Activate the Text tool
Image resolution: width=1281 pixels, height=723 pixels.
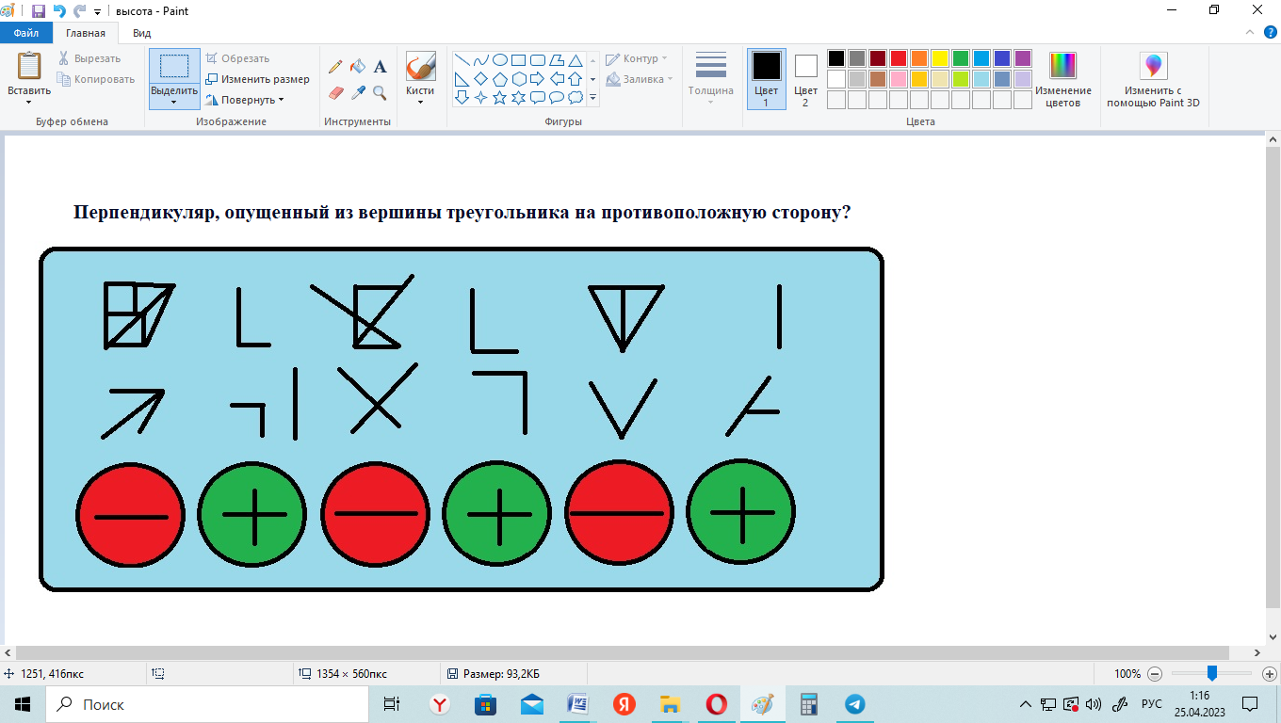(381, 67)
